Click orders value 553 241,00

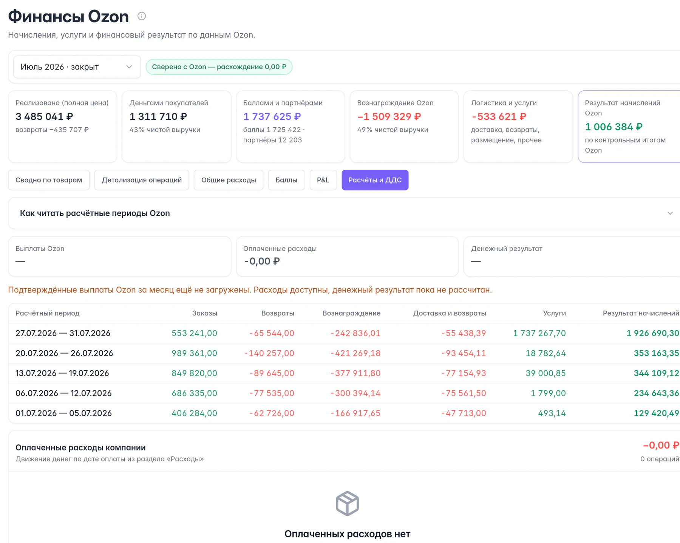click(x=195, y=333)
